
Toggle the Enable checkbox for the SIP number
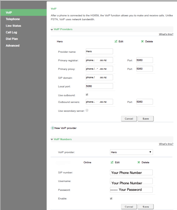[x=111, y=198]
